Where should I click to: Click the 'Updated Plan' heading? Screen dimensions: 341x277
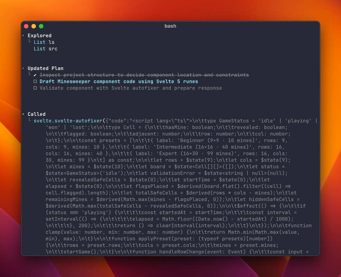[x=45, y=68]
